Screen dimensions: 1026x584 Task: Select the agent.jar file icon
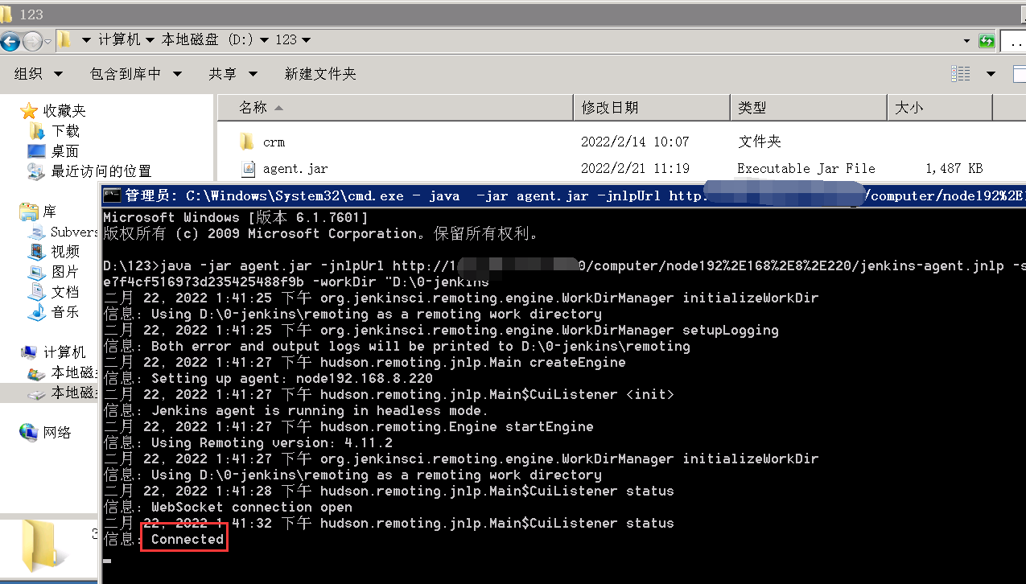pyautogui.click(x=249, y=168)
